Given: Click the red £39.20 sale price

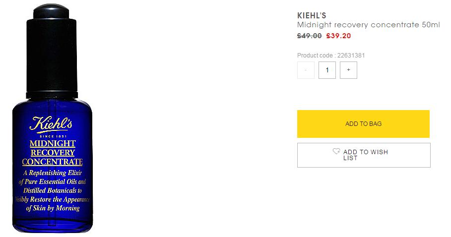Looking at the screenshot, I should tap(338, 36).
